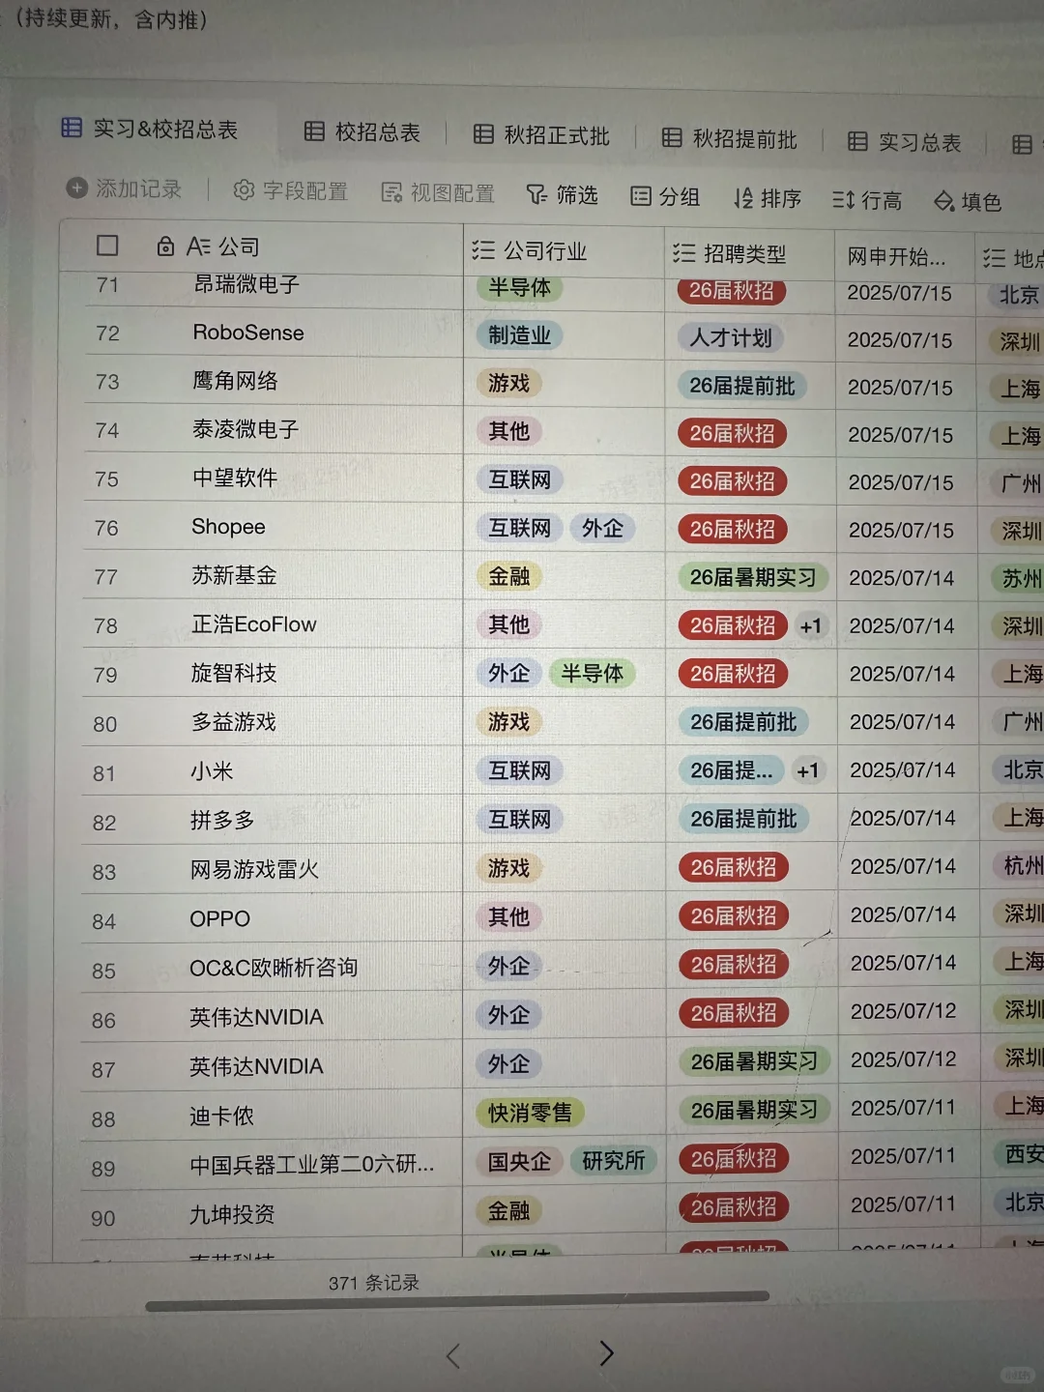Click the table icon of 实习总表 tab
Screen dimensions: 1044x1392
tap(857, 141)
